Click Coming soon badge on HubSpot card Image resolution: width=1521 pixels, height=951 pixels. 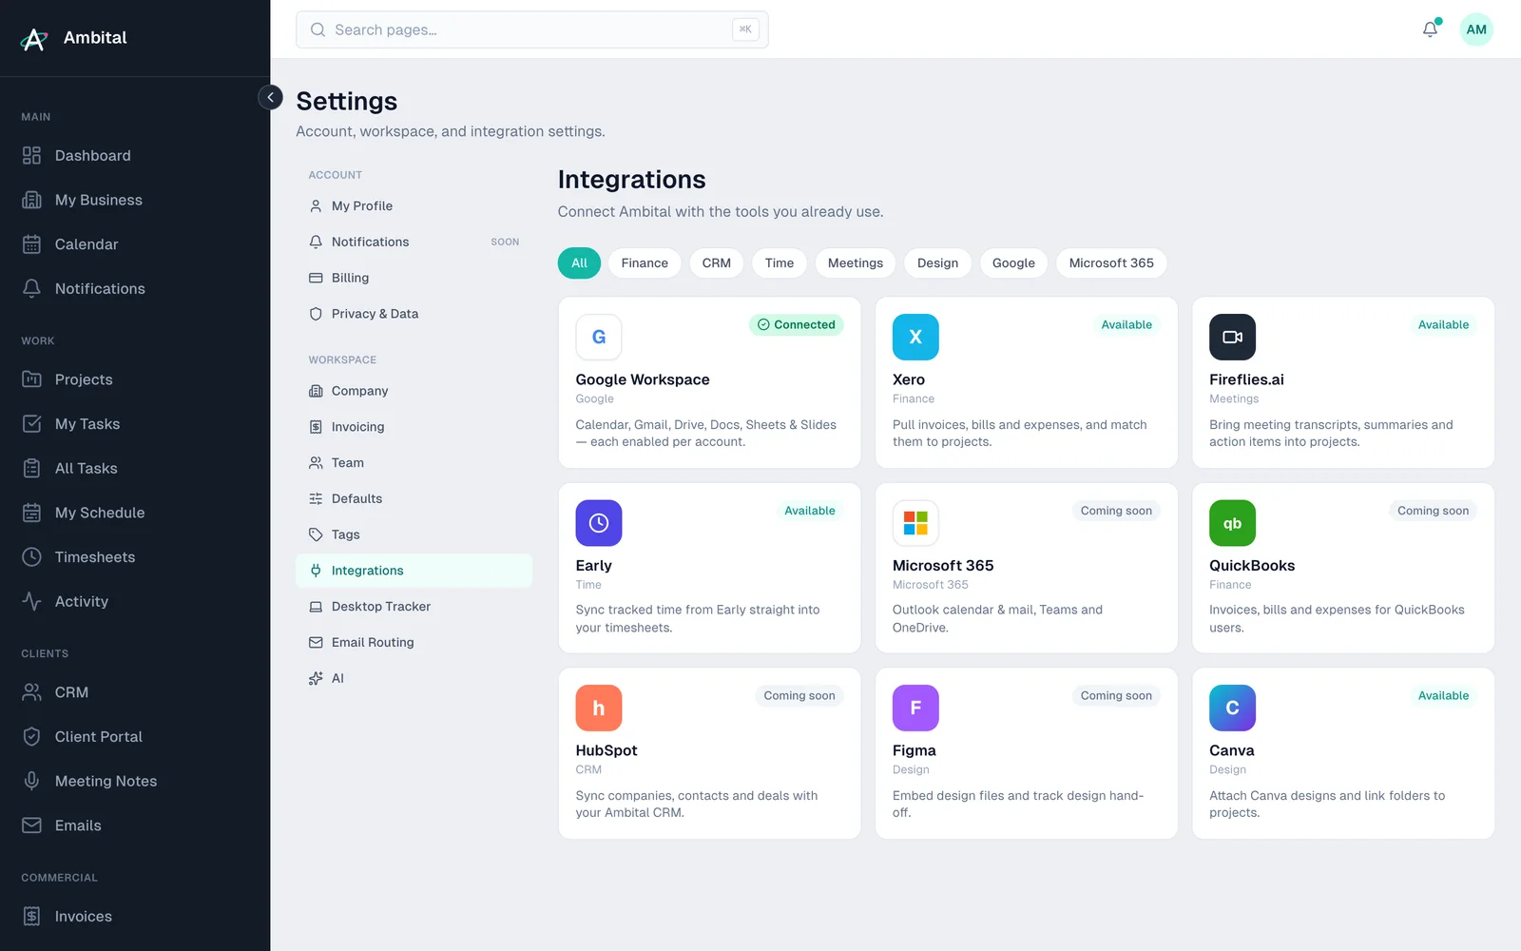tap(799, 696)
